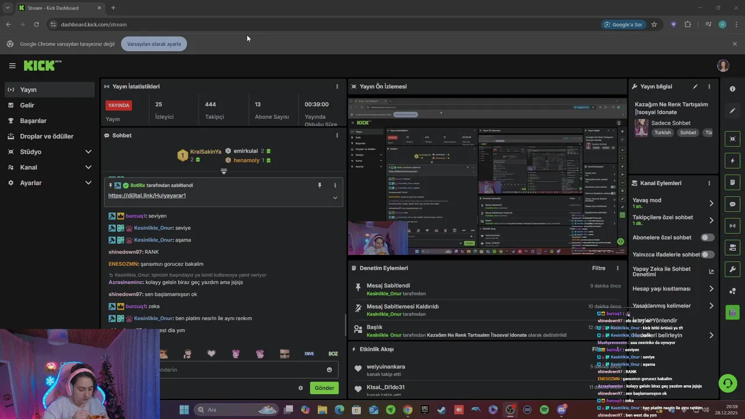
Task: Click the pencil icon in right rail
Action: 733,111
